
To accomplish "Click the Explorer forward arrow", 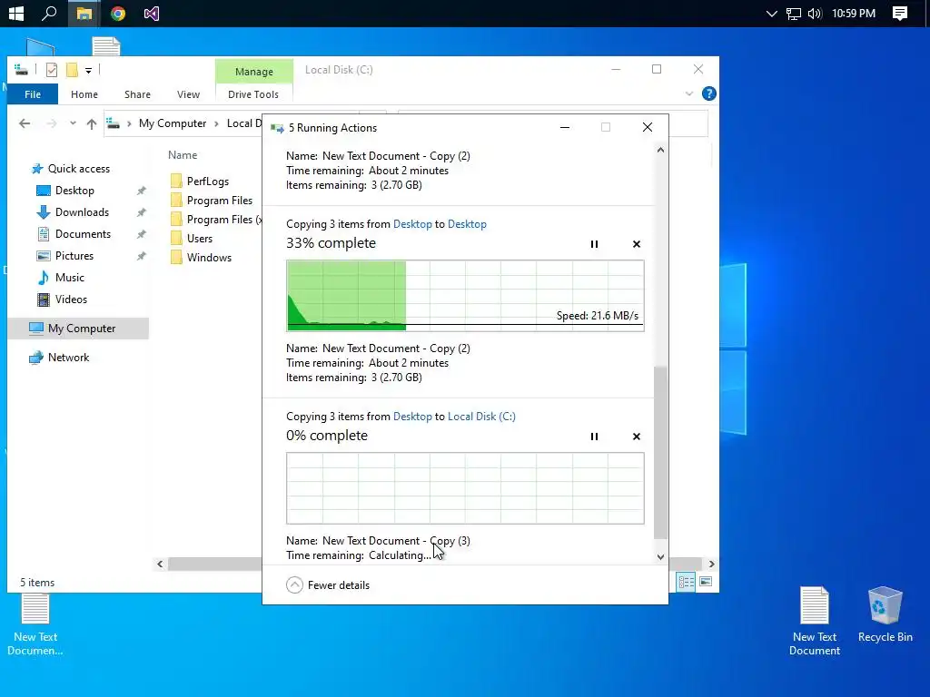I will click(52, 123).
